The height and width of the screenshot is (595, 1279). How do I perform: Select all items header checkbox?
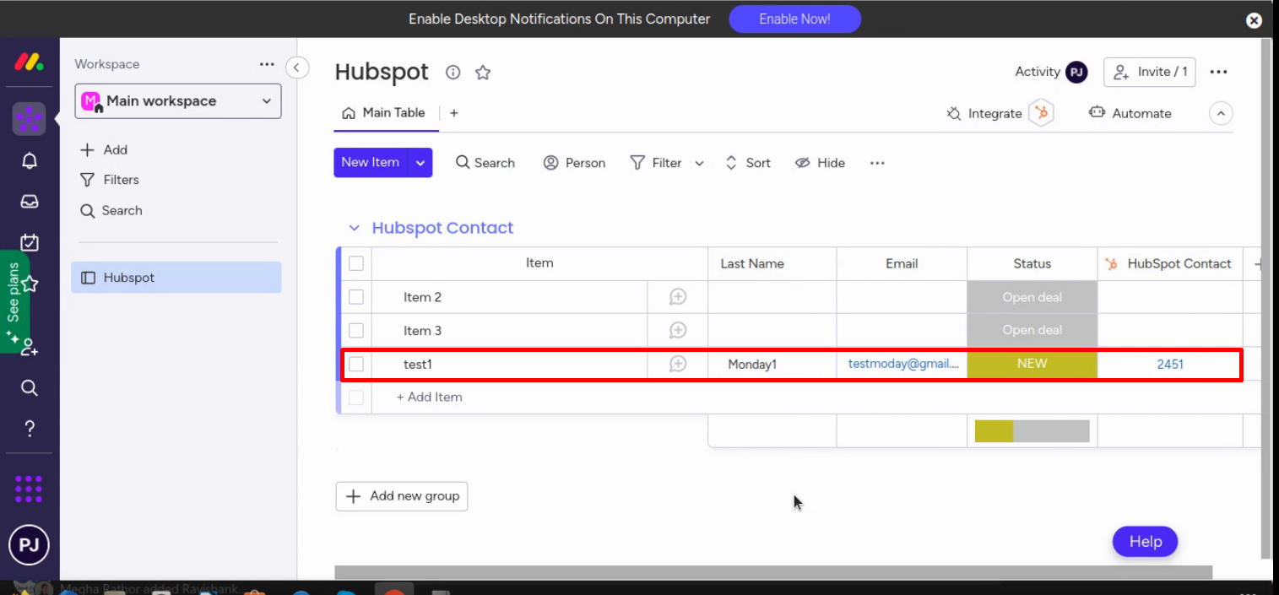pyautogui.click(x=356, y=263)
